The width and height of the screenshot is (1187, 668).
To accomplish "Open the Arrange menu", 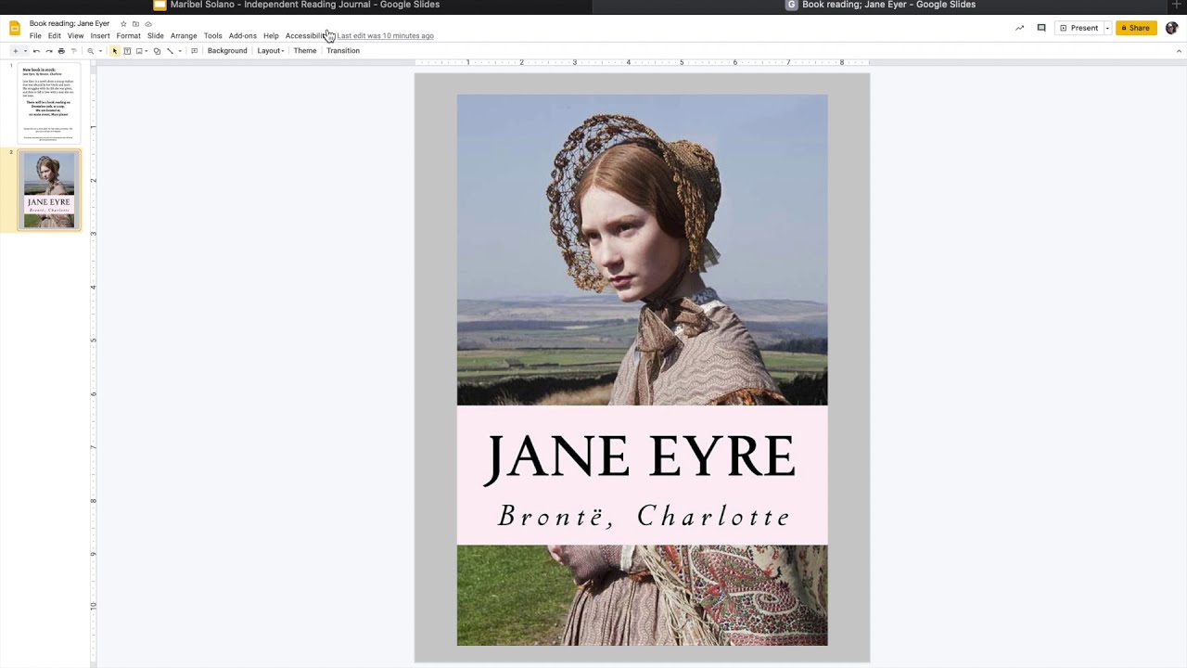I will coord(184,36).
